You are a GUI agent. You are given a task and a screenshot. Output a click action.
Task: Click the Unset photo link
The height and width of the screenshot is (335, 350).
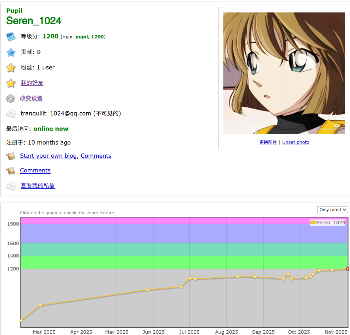click(x=296, y=142)
